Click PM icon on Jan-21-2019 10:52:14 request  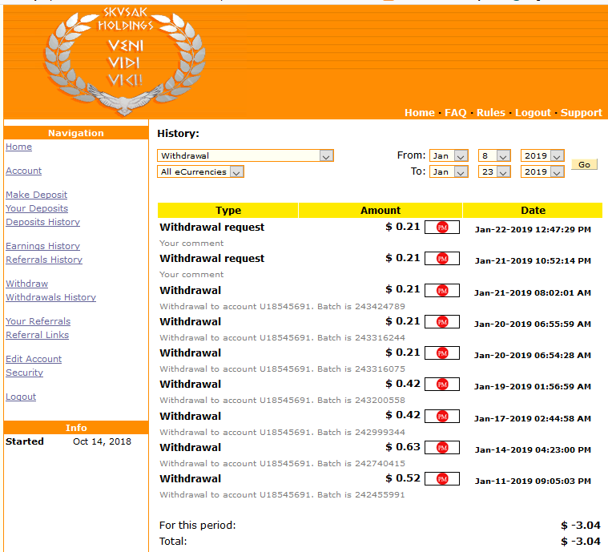441,259
